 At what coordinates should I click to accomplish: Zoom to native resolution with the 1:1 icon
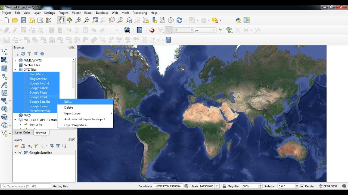pos(120,20)
